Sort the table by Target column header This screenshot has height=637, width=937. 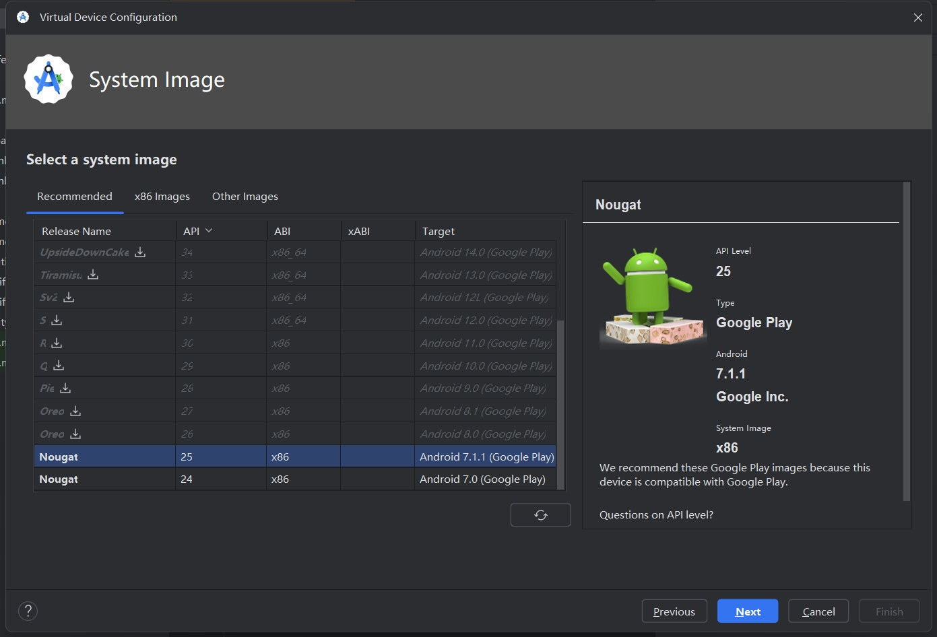(x=486, y=231)
